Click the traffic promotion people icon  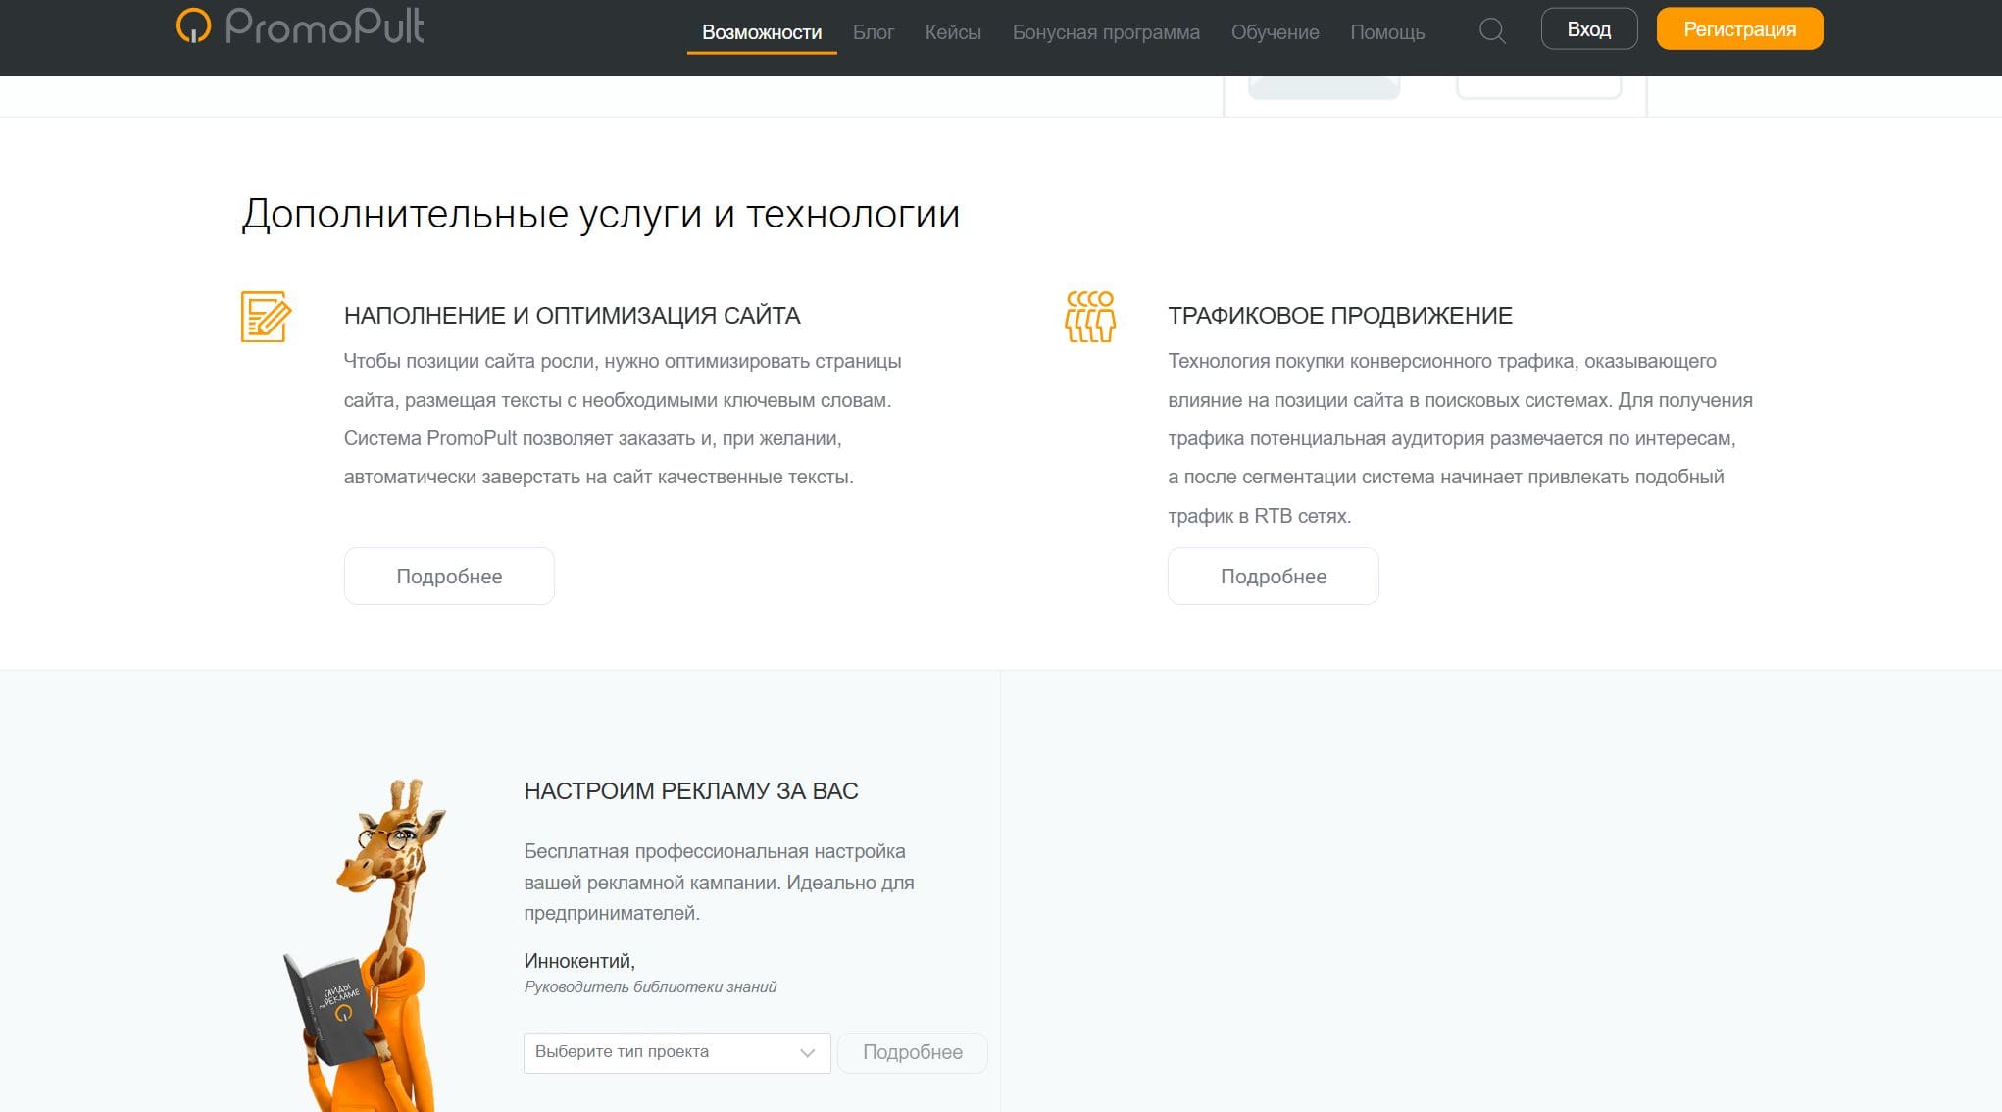point(1089,317)
